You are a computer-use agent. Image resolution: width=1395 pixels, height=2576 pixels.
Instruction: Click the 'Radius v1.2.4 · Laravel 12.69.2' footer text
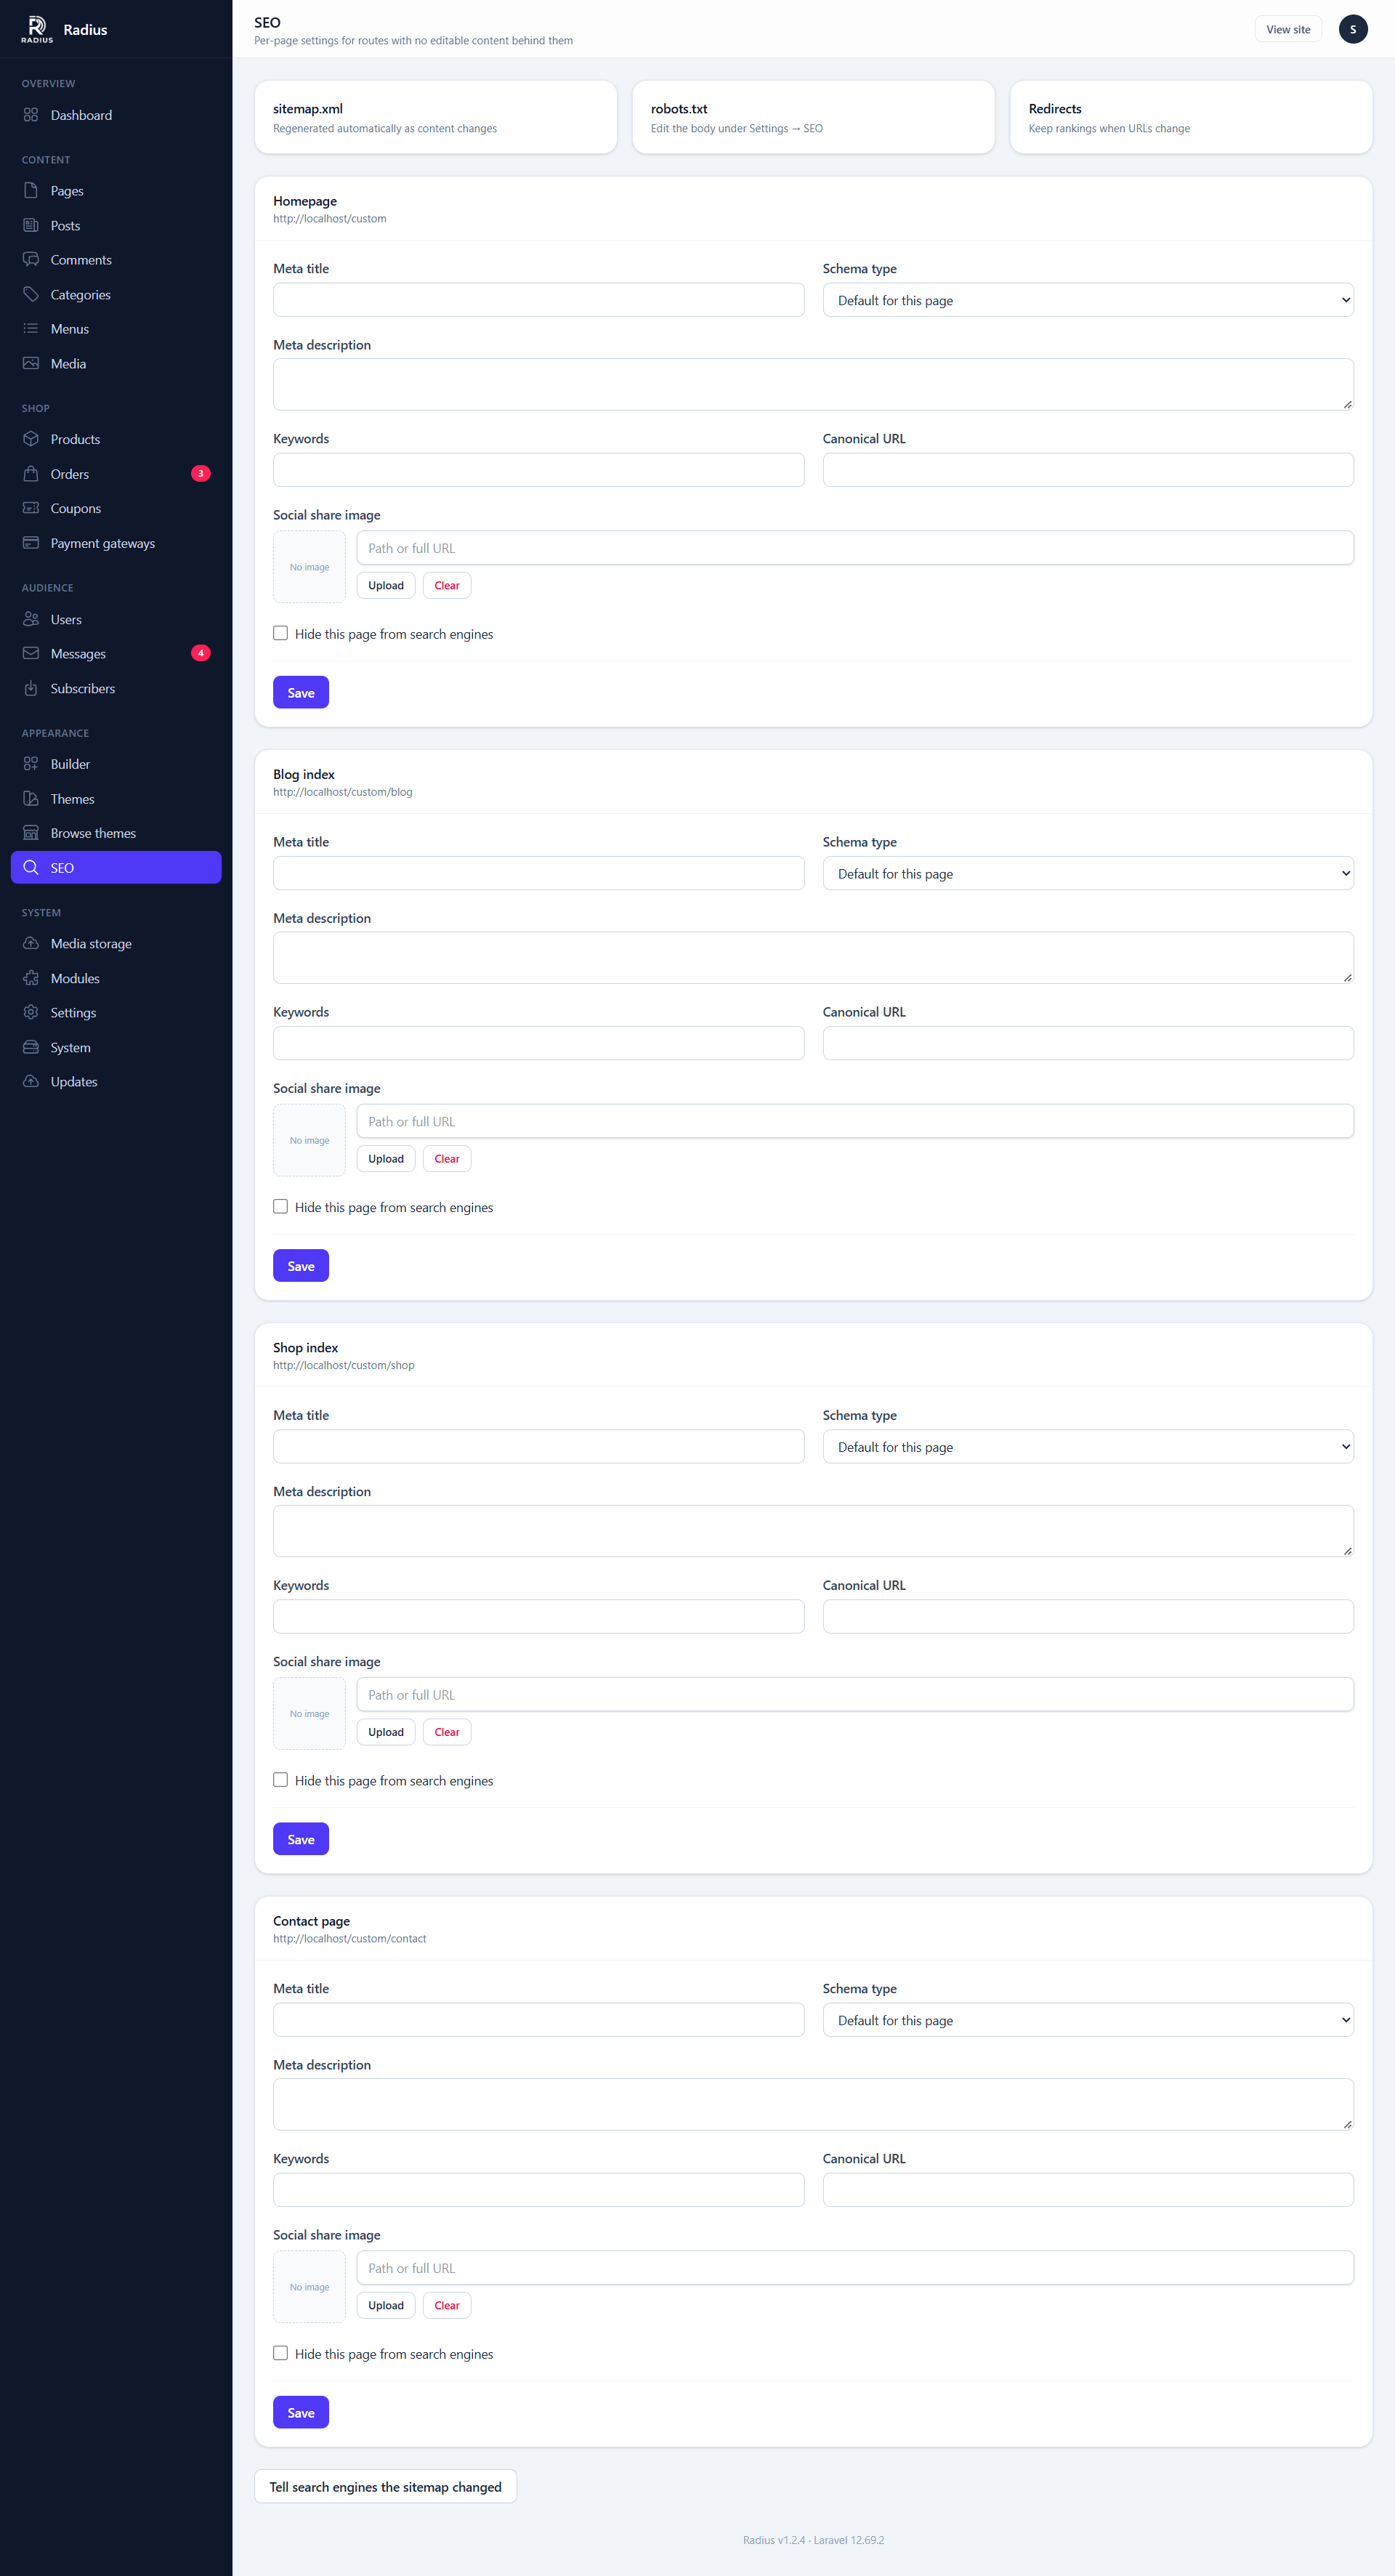tap(813, 2540)
